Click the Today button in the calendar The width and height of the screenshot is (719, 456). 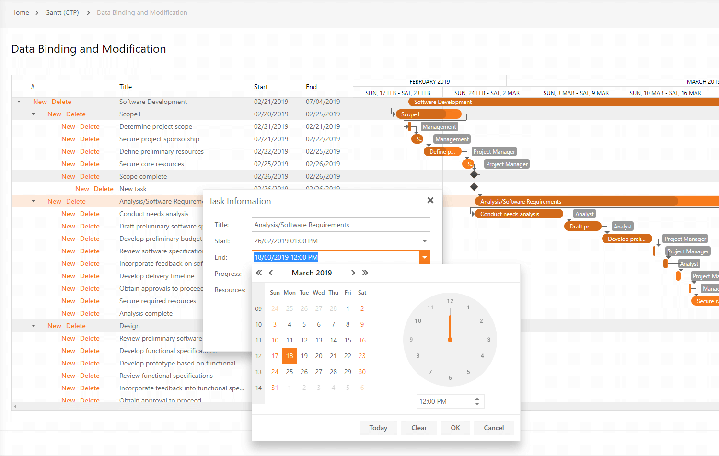378,427
